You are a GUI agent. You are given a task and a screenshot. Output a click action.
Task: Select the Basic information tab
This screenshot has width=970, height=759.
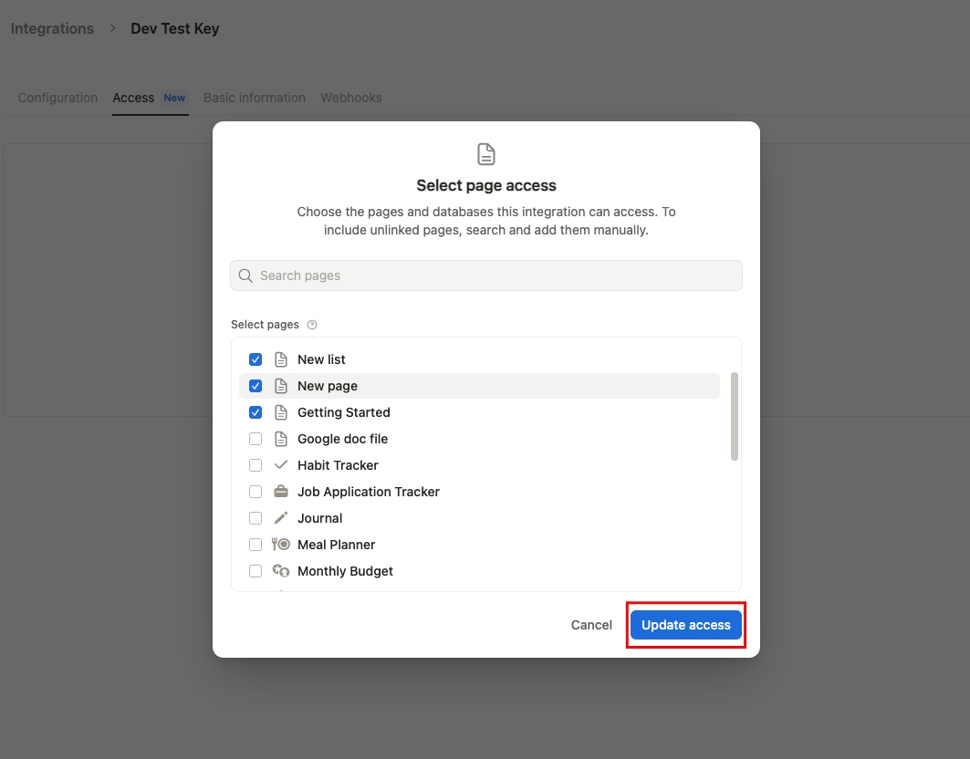pyautogui.click(x=254, y=98)
